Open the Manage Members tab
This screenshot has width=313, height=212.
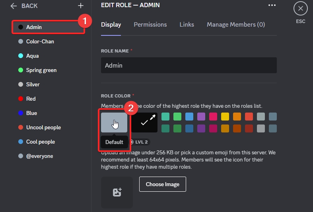coord(236,25)
